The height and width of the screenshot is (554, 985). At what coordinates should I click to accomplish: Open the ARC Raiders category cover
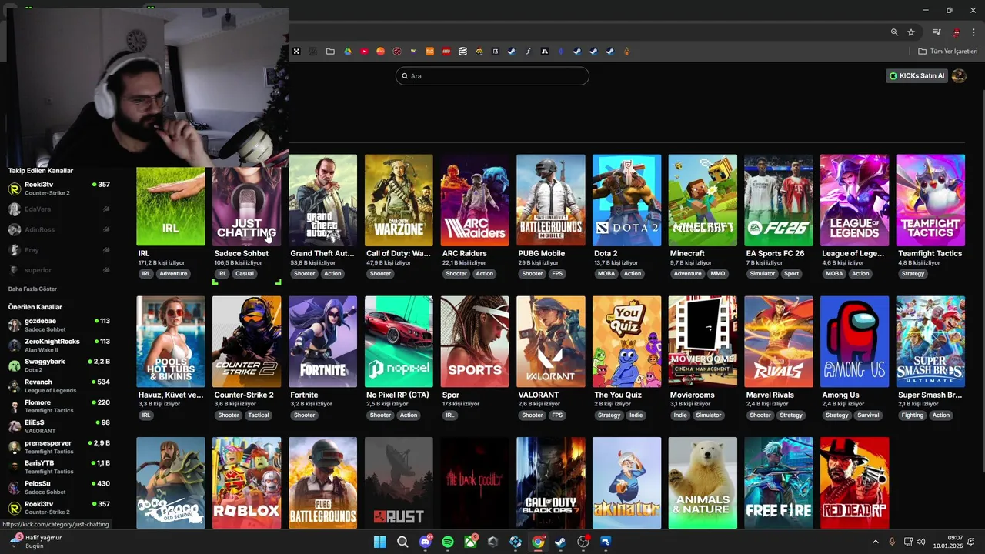tap(475, 200)
